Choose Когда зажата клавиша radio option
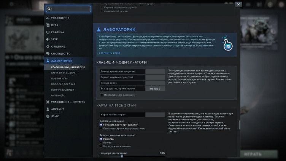Image resolution: width=286 pixels, height=161 pixels. [101, 146]
